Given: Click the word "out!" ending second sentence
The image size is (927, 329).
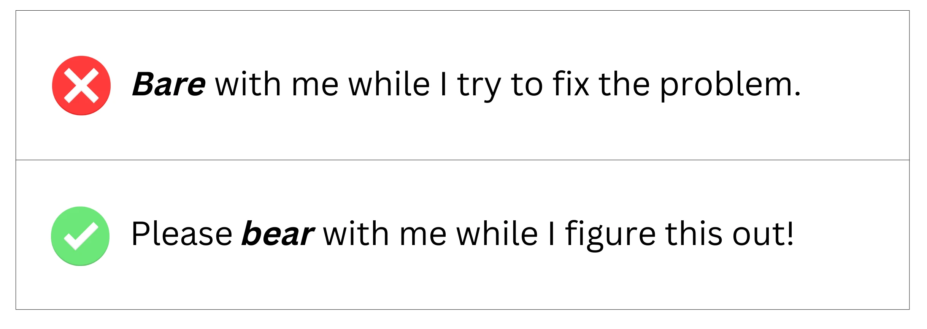Looking at the screenshot, I should [763, 233].
